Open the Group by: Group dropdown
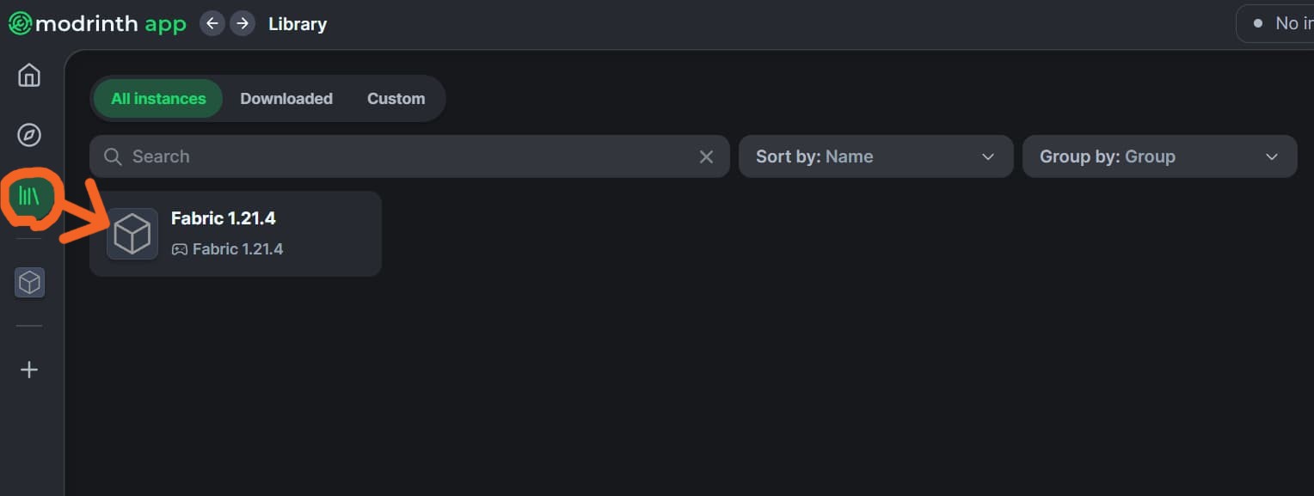Image resolution: width=1314 pixels, height=496 pixels. (1159, 156)
